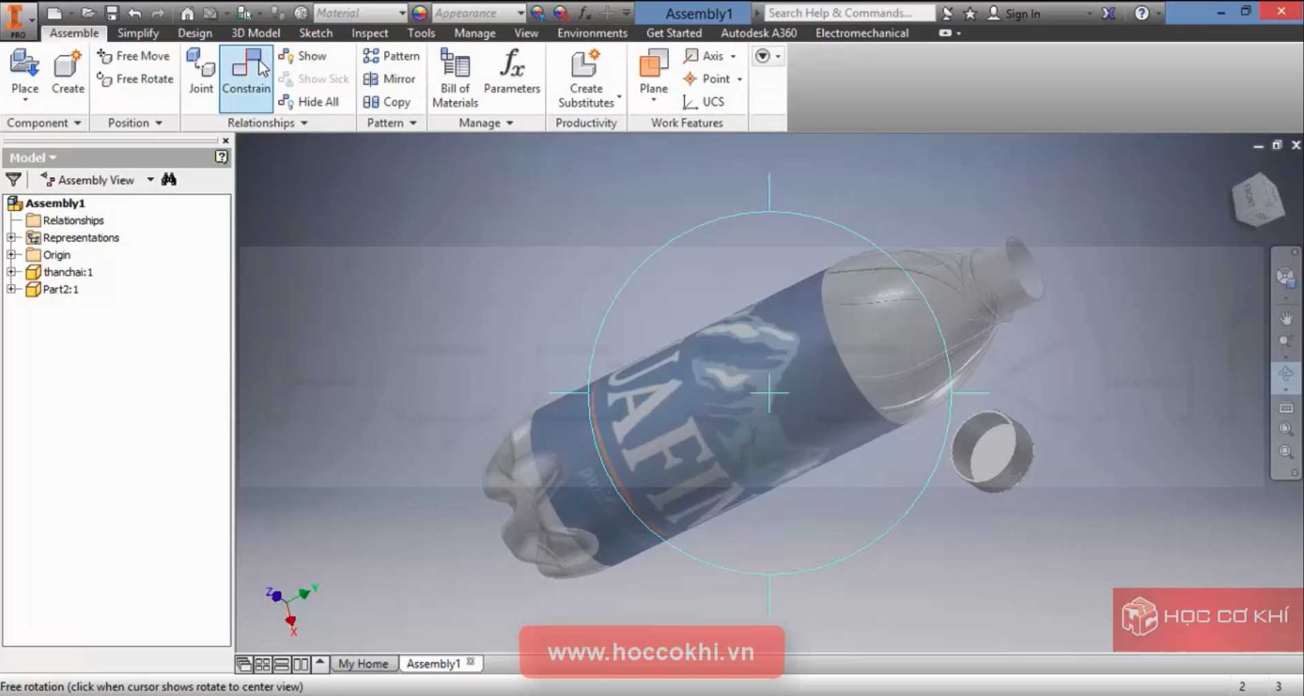Click the ViewCube
The height and width of the screenshot is (696, 1304).
(x=1258, y=199)
